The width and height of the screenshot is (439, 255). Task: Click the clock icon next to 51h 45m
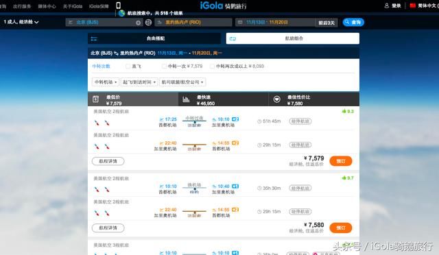tap(259, 121)
